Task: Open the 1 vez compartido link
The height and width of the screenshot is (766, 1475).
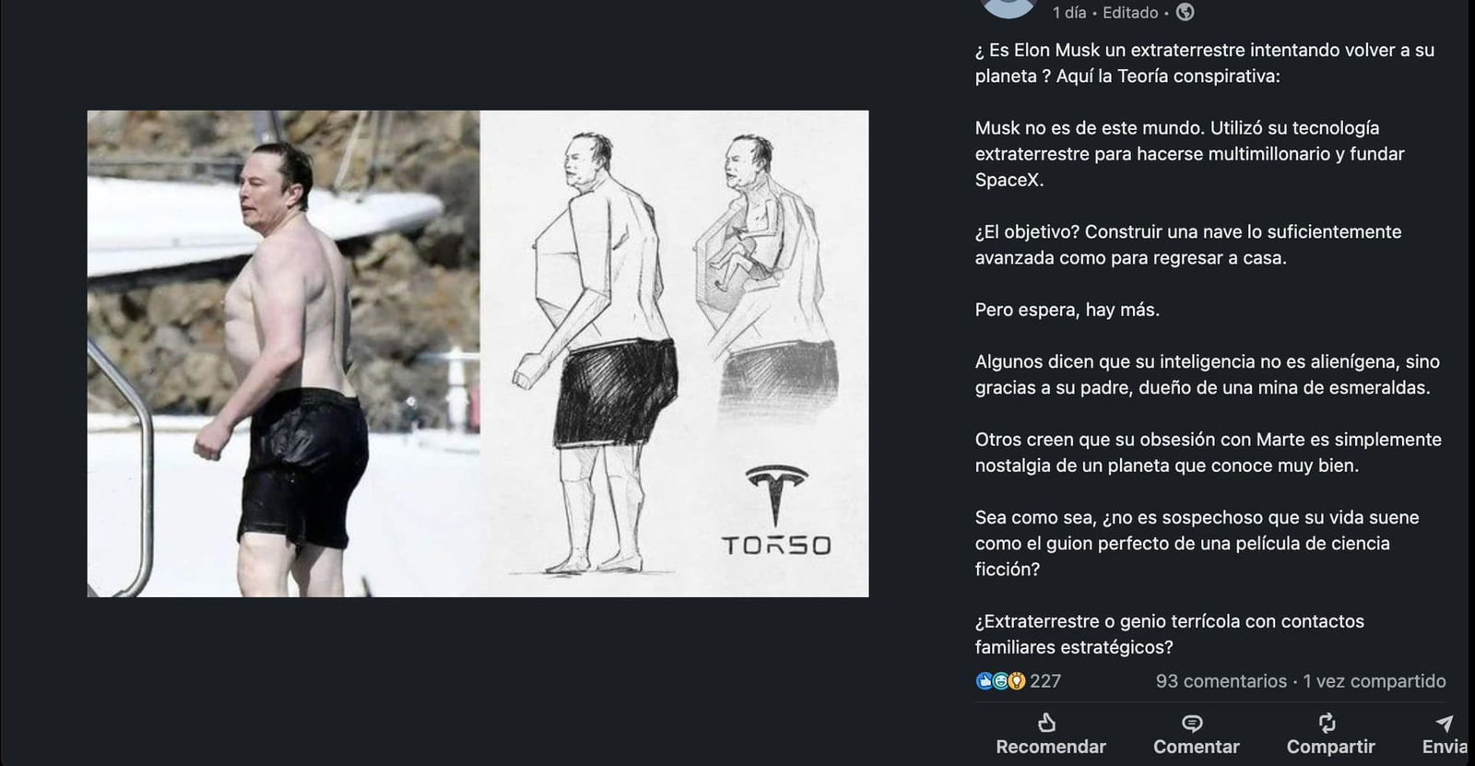Action: (x=1375, y=681)
